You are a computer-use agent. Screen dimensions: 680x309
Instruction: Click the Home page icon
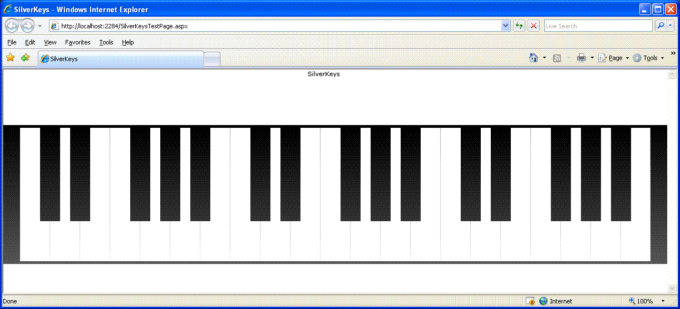[x=534, y=58]
